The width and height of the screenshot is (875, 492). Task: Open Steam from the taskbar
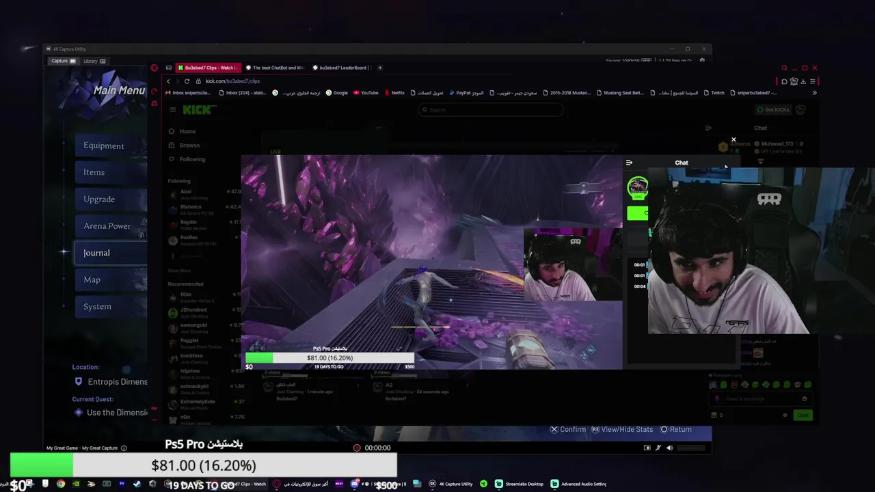[137, 484]
